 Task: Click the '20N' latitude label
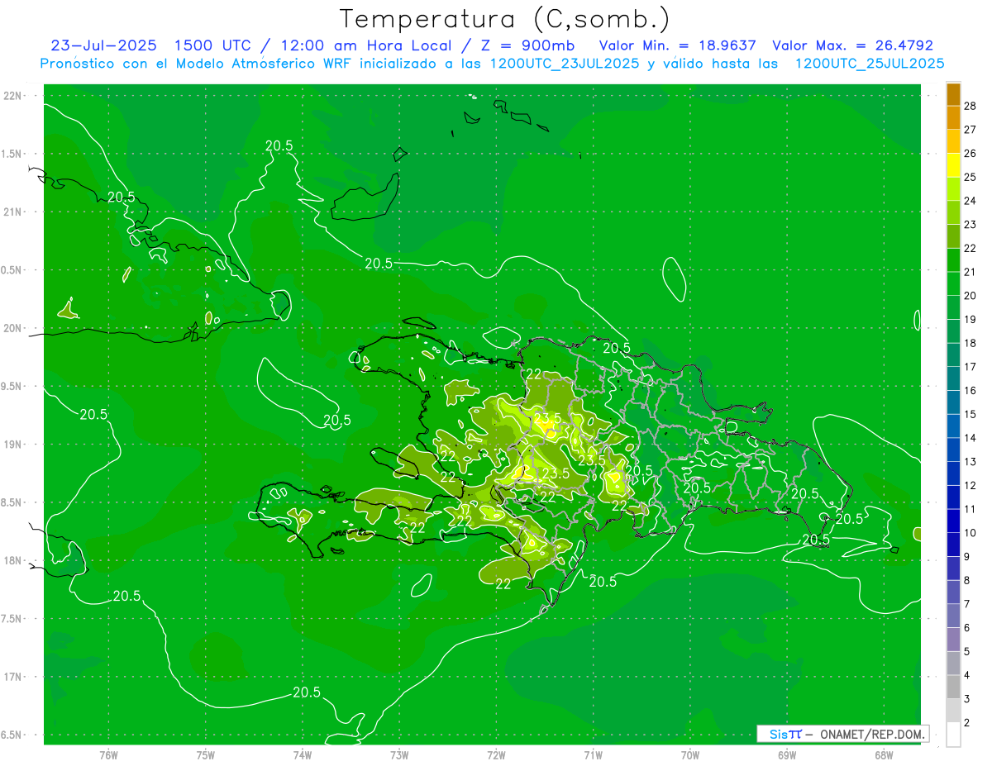(13, 328)
